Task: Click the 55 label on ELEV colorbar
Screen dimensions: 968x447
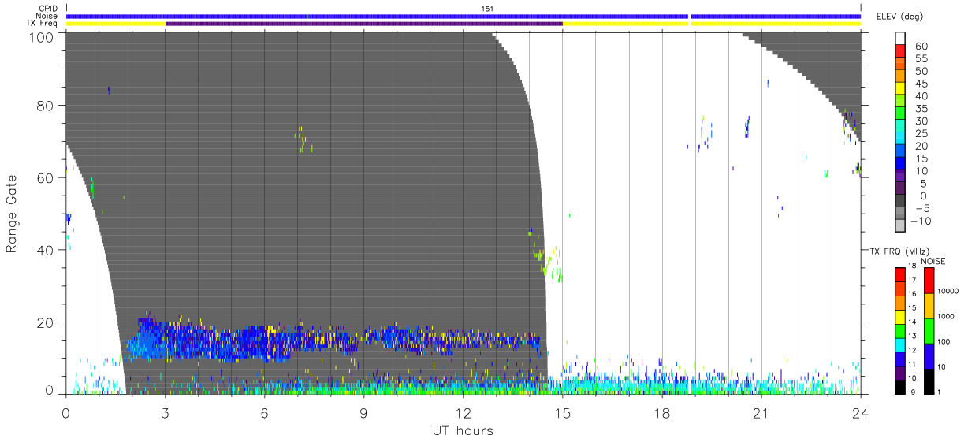Action: coord(921,58)
